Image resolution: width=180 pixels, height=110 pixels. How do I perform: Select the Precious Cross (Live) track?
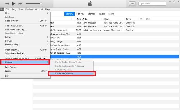click(114, 45)
